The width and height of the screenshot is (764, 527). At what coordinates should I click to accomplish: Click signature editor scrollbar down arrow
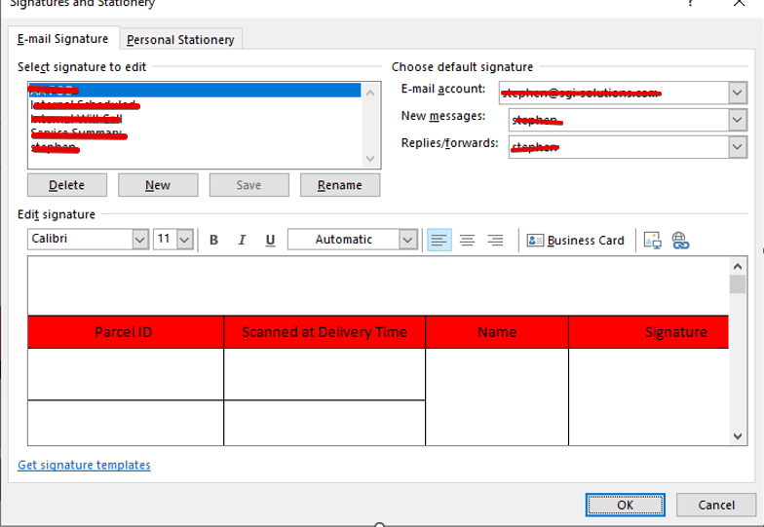pyautogui.click(x=738, y=436)
